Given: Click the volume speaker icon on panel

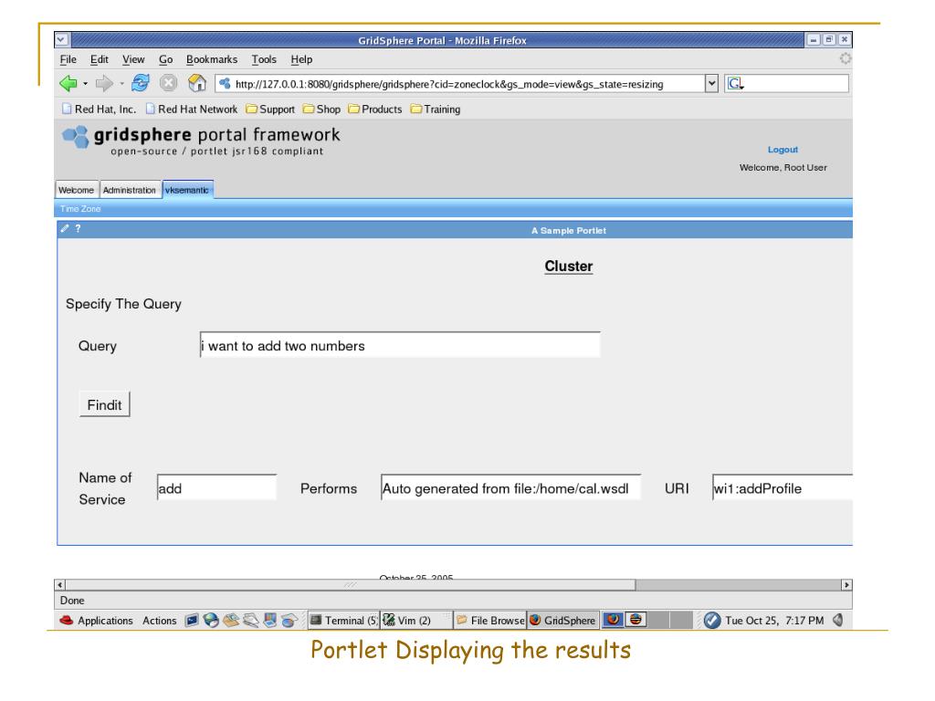Looking at the screenshot, I should click(x=838, y=621).
